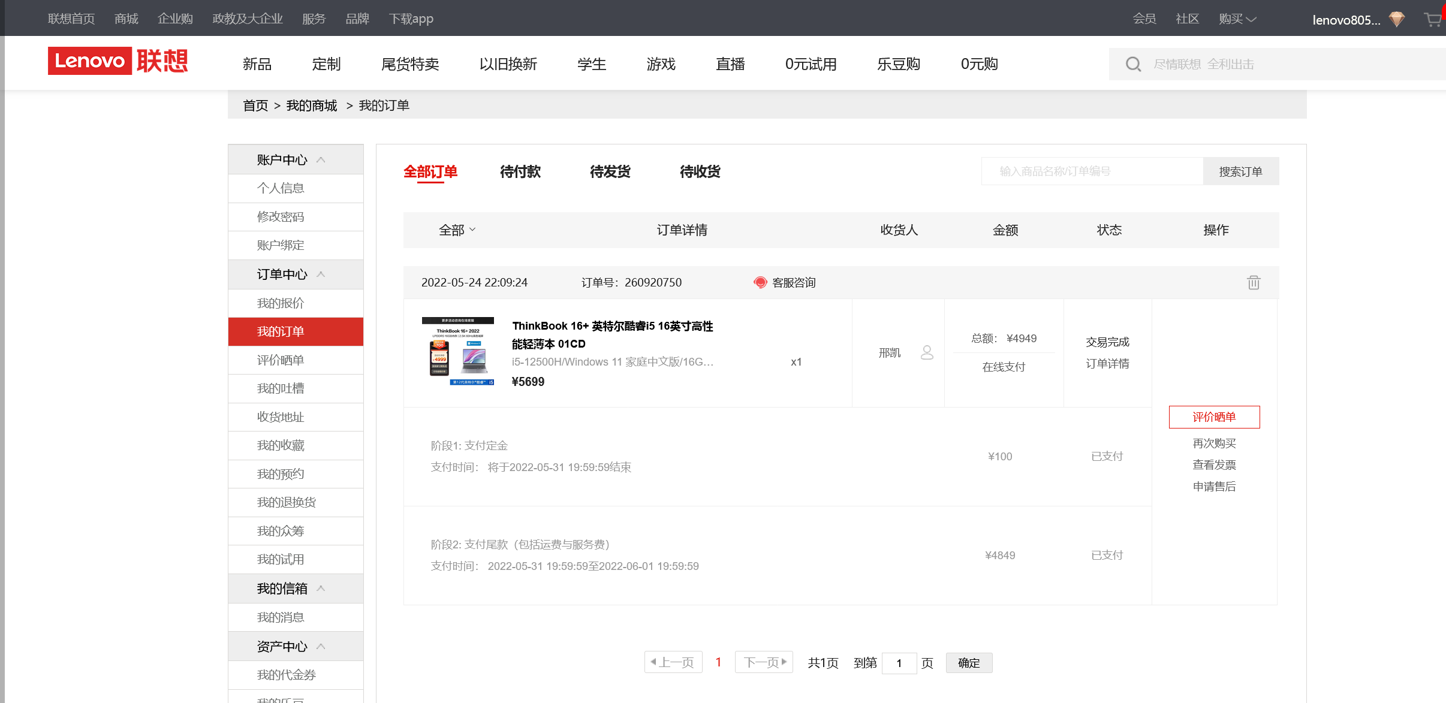Open 直播 navigation item
1446x703 pixels.
pos(730,64)
